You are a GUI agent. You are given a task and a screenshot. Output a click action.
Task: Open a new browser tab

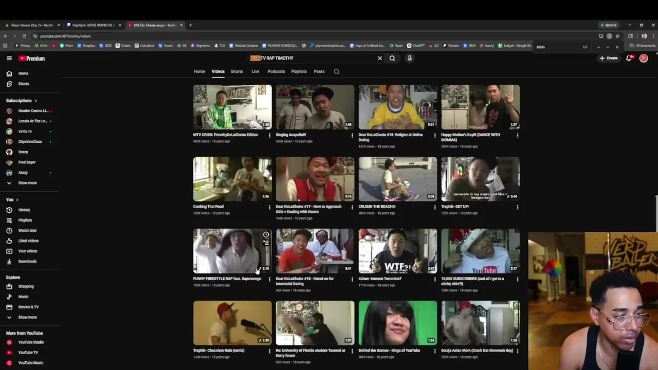[190, 25]
